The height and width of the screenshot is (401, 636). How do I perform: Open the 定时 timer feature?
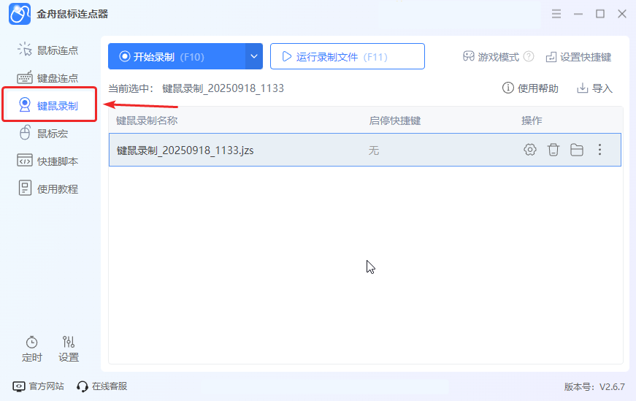click(31, 349)
